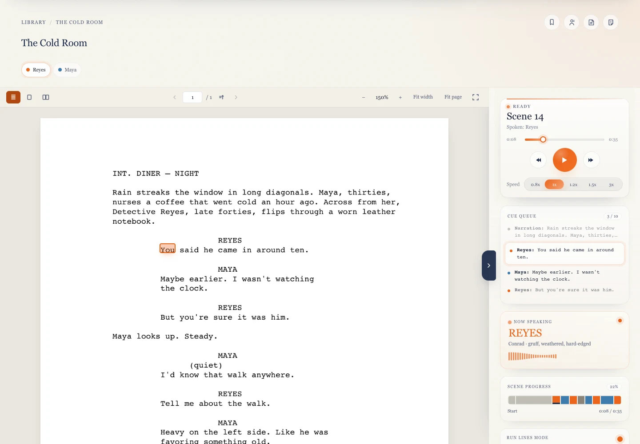Switch to continuous scroll view mode
This screenshot has width=640, height=444.
(13, 97)
